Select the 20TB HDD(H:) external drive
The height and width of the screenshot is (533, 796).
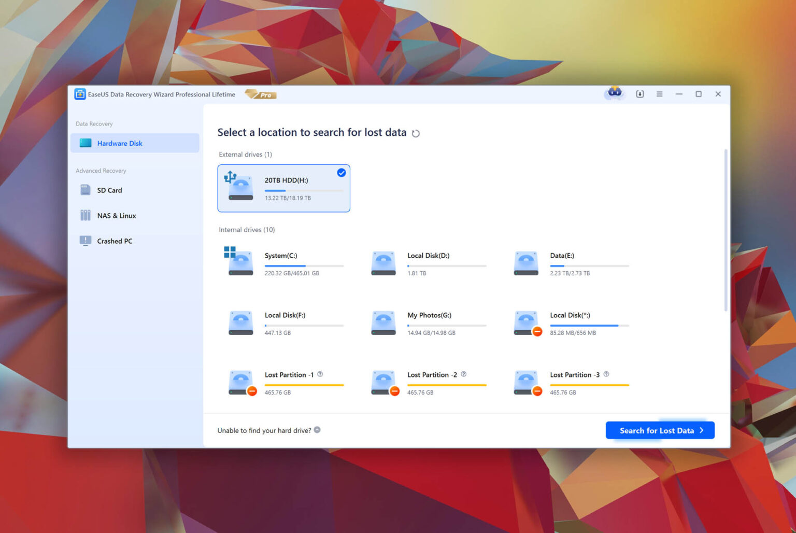(x=284, y=188)
